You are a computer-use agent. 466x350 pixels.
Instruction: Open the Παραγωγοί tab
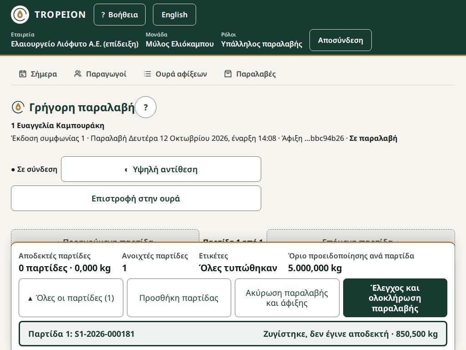tap(100, 74)
